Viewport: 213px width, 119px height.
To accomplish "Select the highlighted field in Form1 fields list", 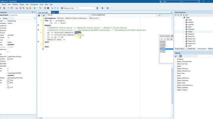I will (166, 49).
